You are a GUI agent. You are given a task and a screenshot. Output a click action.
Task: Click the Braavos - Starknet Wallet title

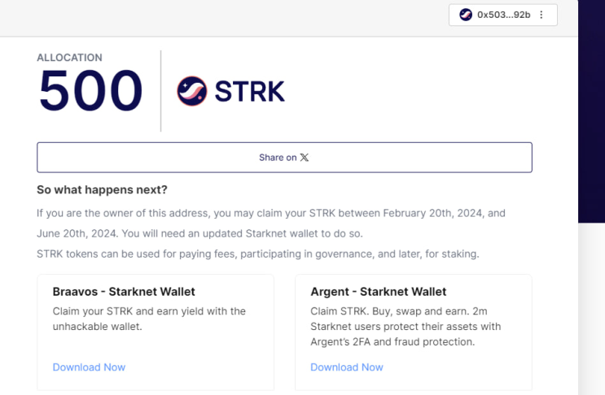click(x=124, y=292)
